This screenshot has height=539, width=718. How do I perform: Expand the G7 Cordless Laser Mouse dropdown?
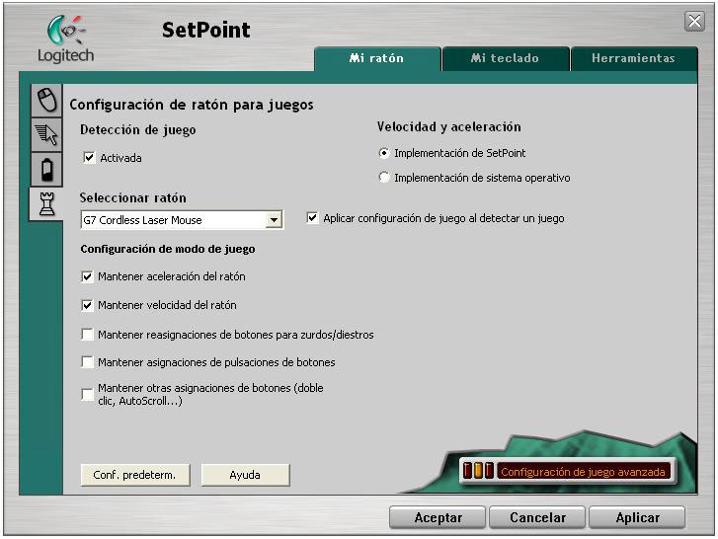pyautogui.click(x=274, y=220)
